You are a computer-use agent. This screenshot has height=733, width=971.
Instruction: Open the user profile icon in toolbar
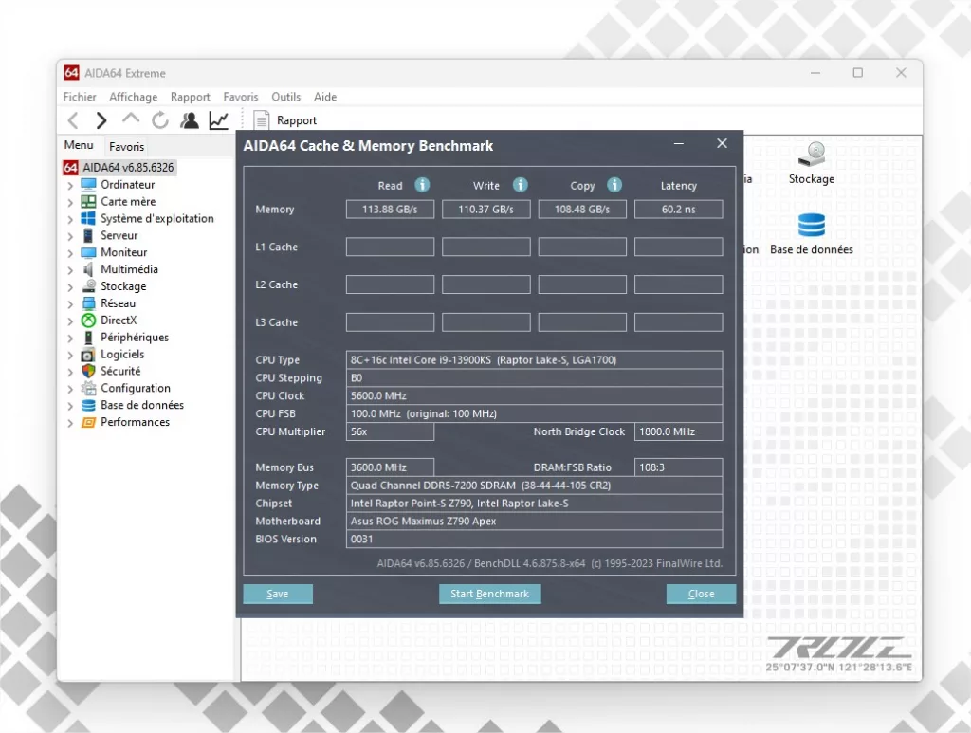[x=190, y=120]
